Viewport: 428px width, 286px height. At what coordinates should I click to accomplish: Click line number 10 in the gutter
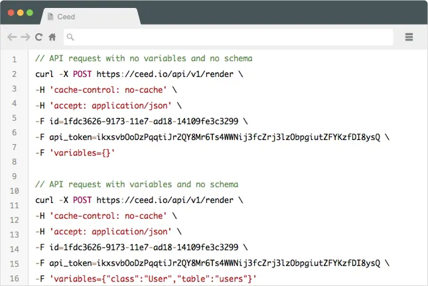(14, 190)
